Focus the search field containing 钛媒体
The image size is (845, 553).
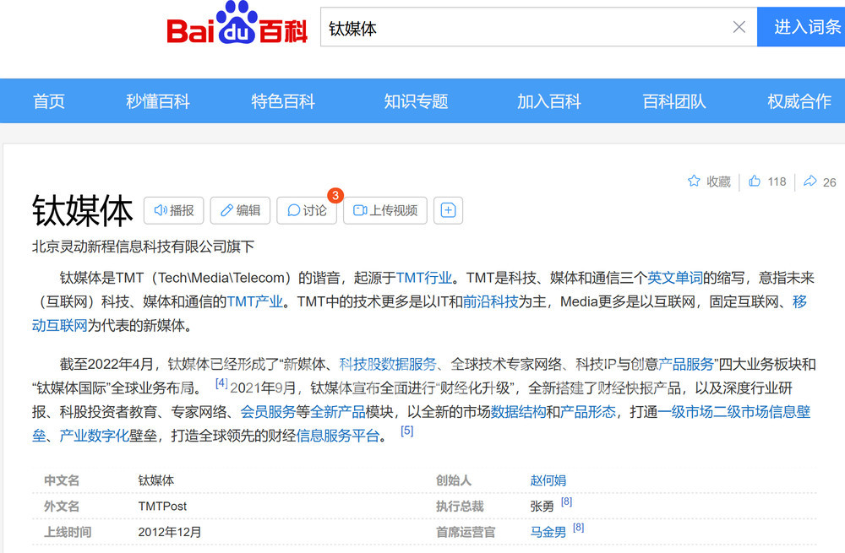[x=524, y=28]
